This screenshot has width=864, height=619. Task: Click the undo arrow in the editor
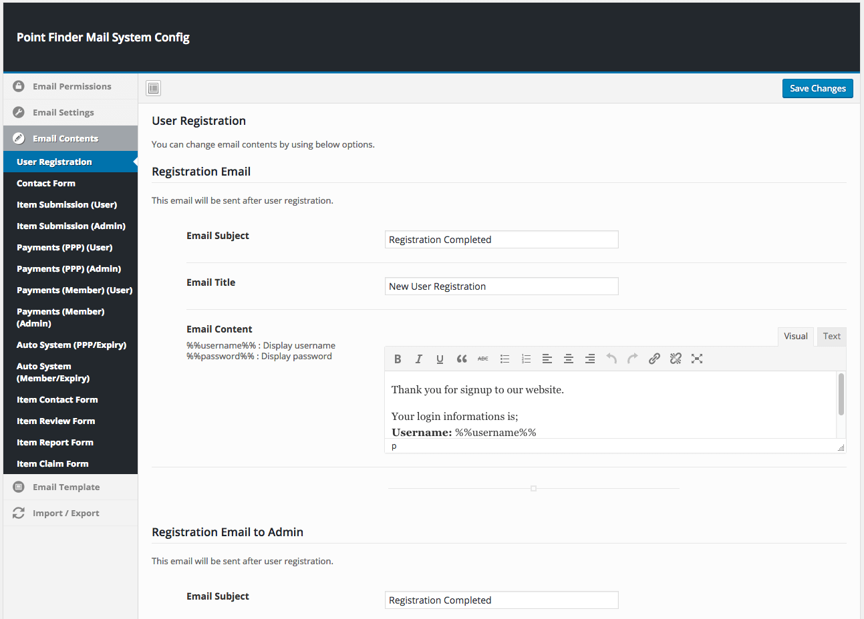(x=611, y=359)
